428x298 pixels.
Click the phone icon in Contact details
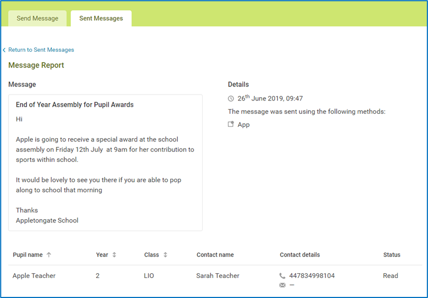tap(283, 276)
